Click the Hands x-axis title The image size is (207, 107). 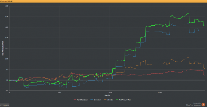(x=107, y=95)
